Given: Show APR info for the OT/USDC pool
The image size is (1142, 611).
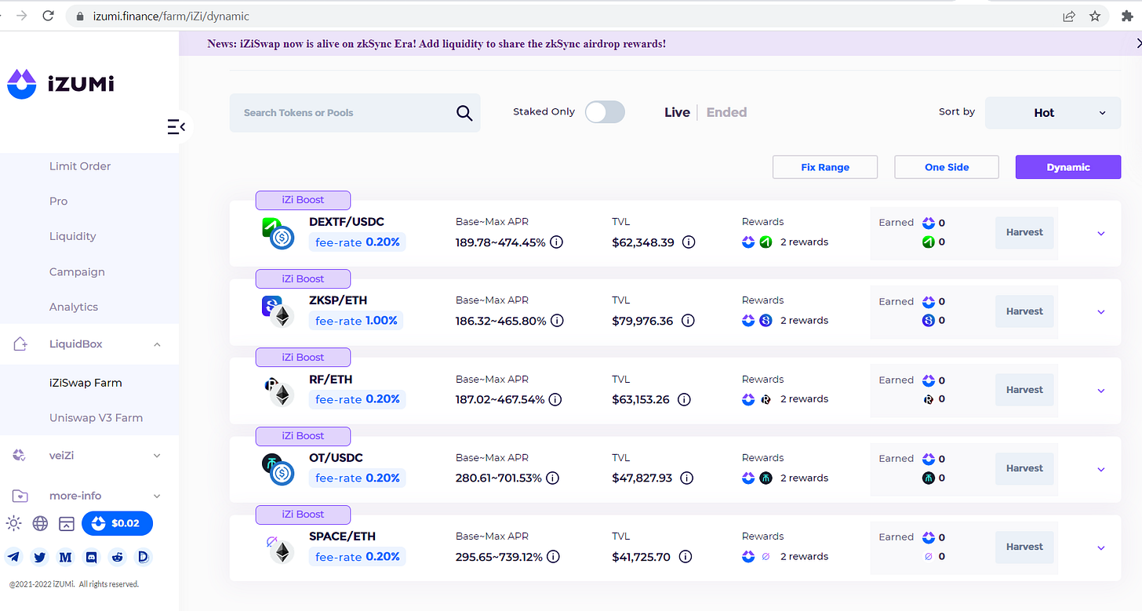Looking at the screenshot, I should click(552, 478).
